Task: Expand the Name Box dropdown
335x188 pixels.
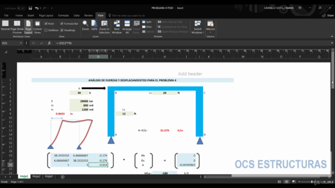Action: (x=21, y=43)
